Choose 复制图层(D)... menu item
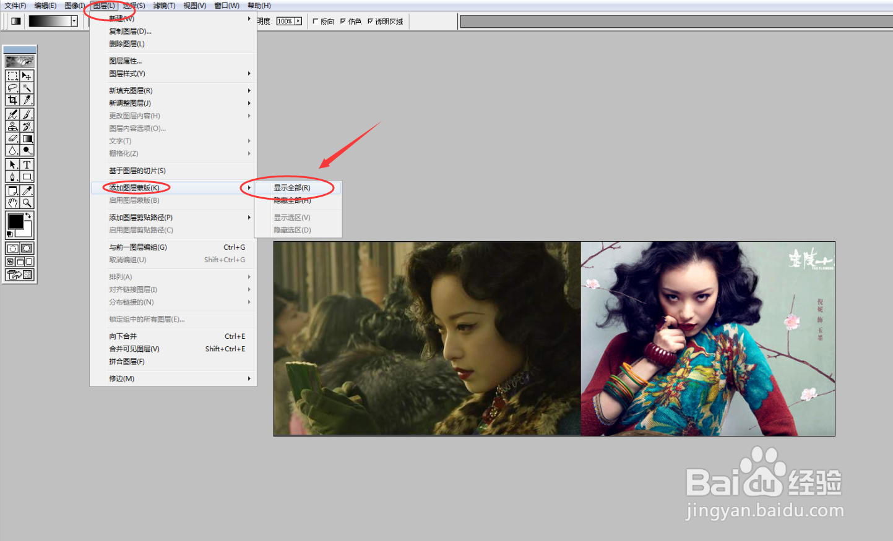Screen dimensions: 893x541 (x=173, y=31)
